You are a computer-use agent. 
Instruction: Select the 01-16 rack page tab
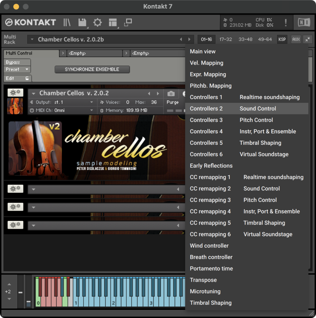[x=206, y=39]
